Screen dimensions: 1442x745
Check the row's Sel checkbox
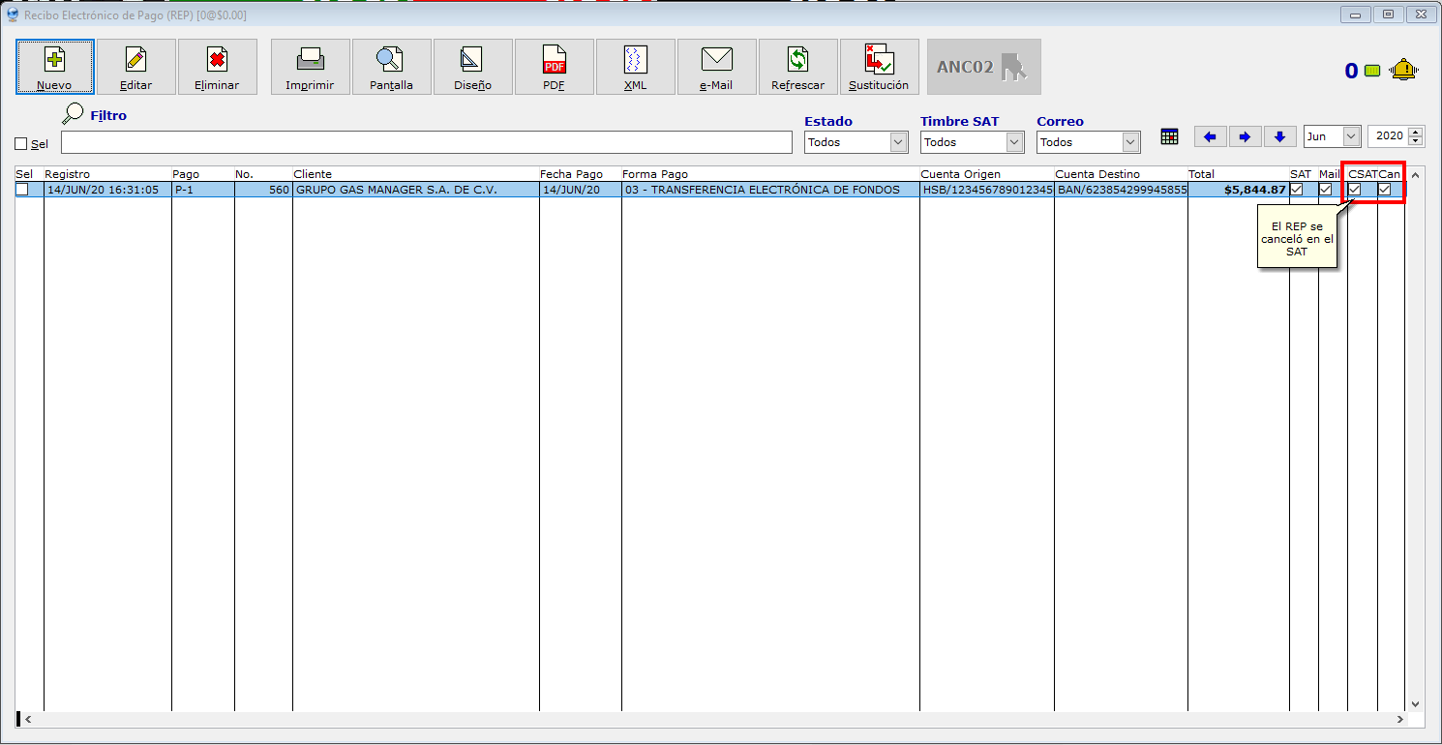tap(21, 190)
